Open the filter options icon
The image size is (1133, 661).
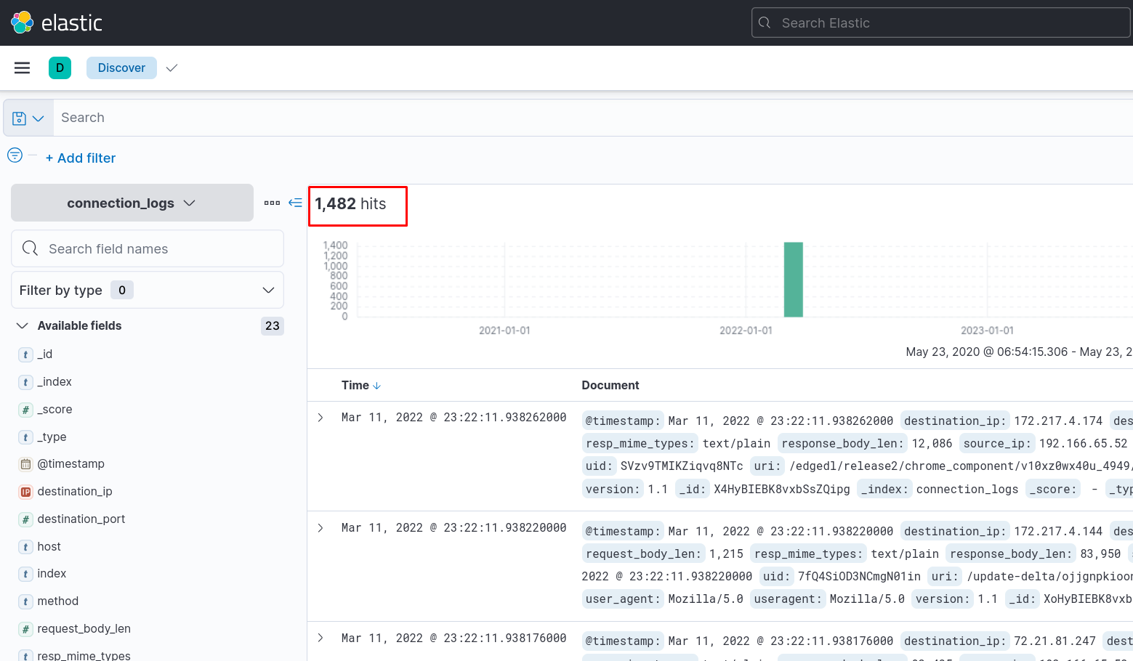pos(15,155)
